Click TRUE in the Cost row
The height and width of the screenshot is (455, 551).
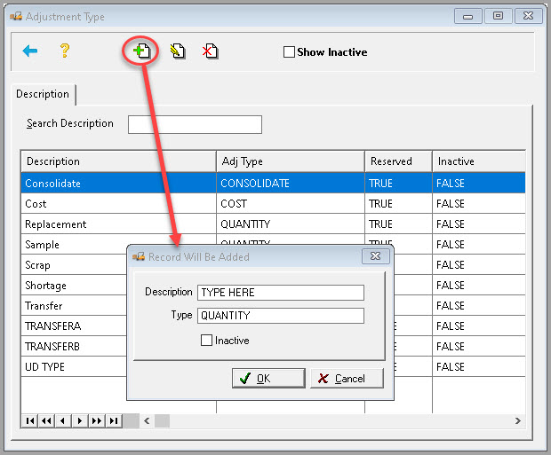click(x=398, y=203)
